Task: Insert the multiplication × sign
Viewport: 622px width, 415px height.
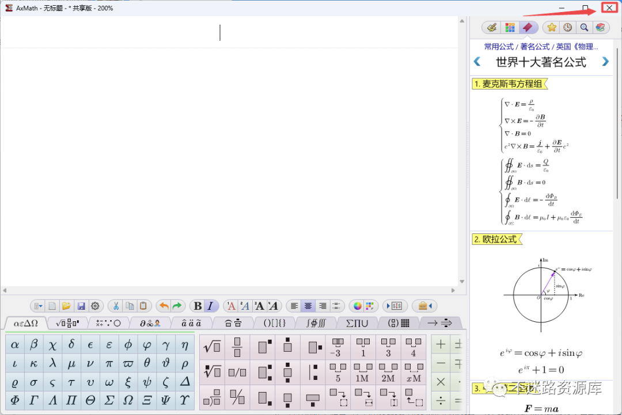Action: (441, 382)
